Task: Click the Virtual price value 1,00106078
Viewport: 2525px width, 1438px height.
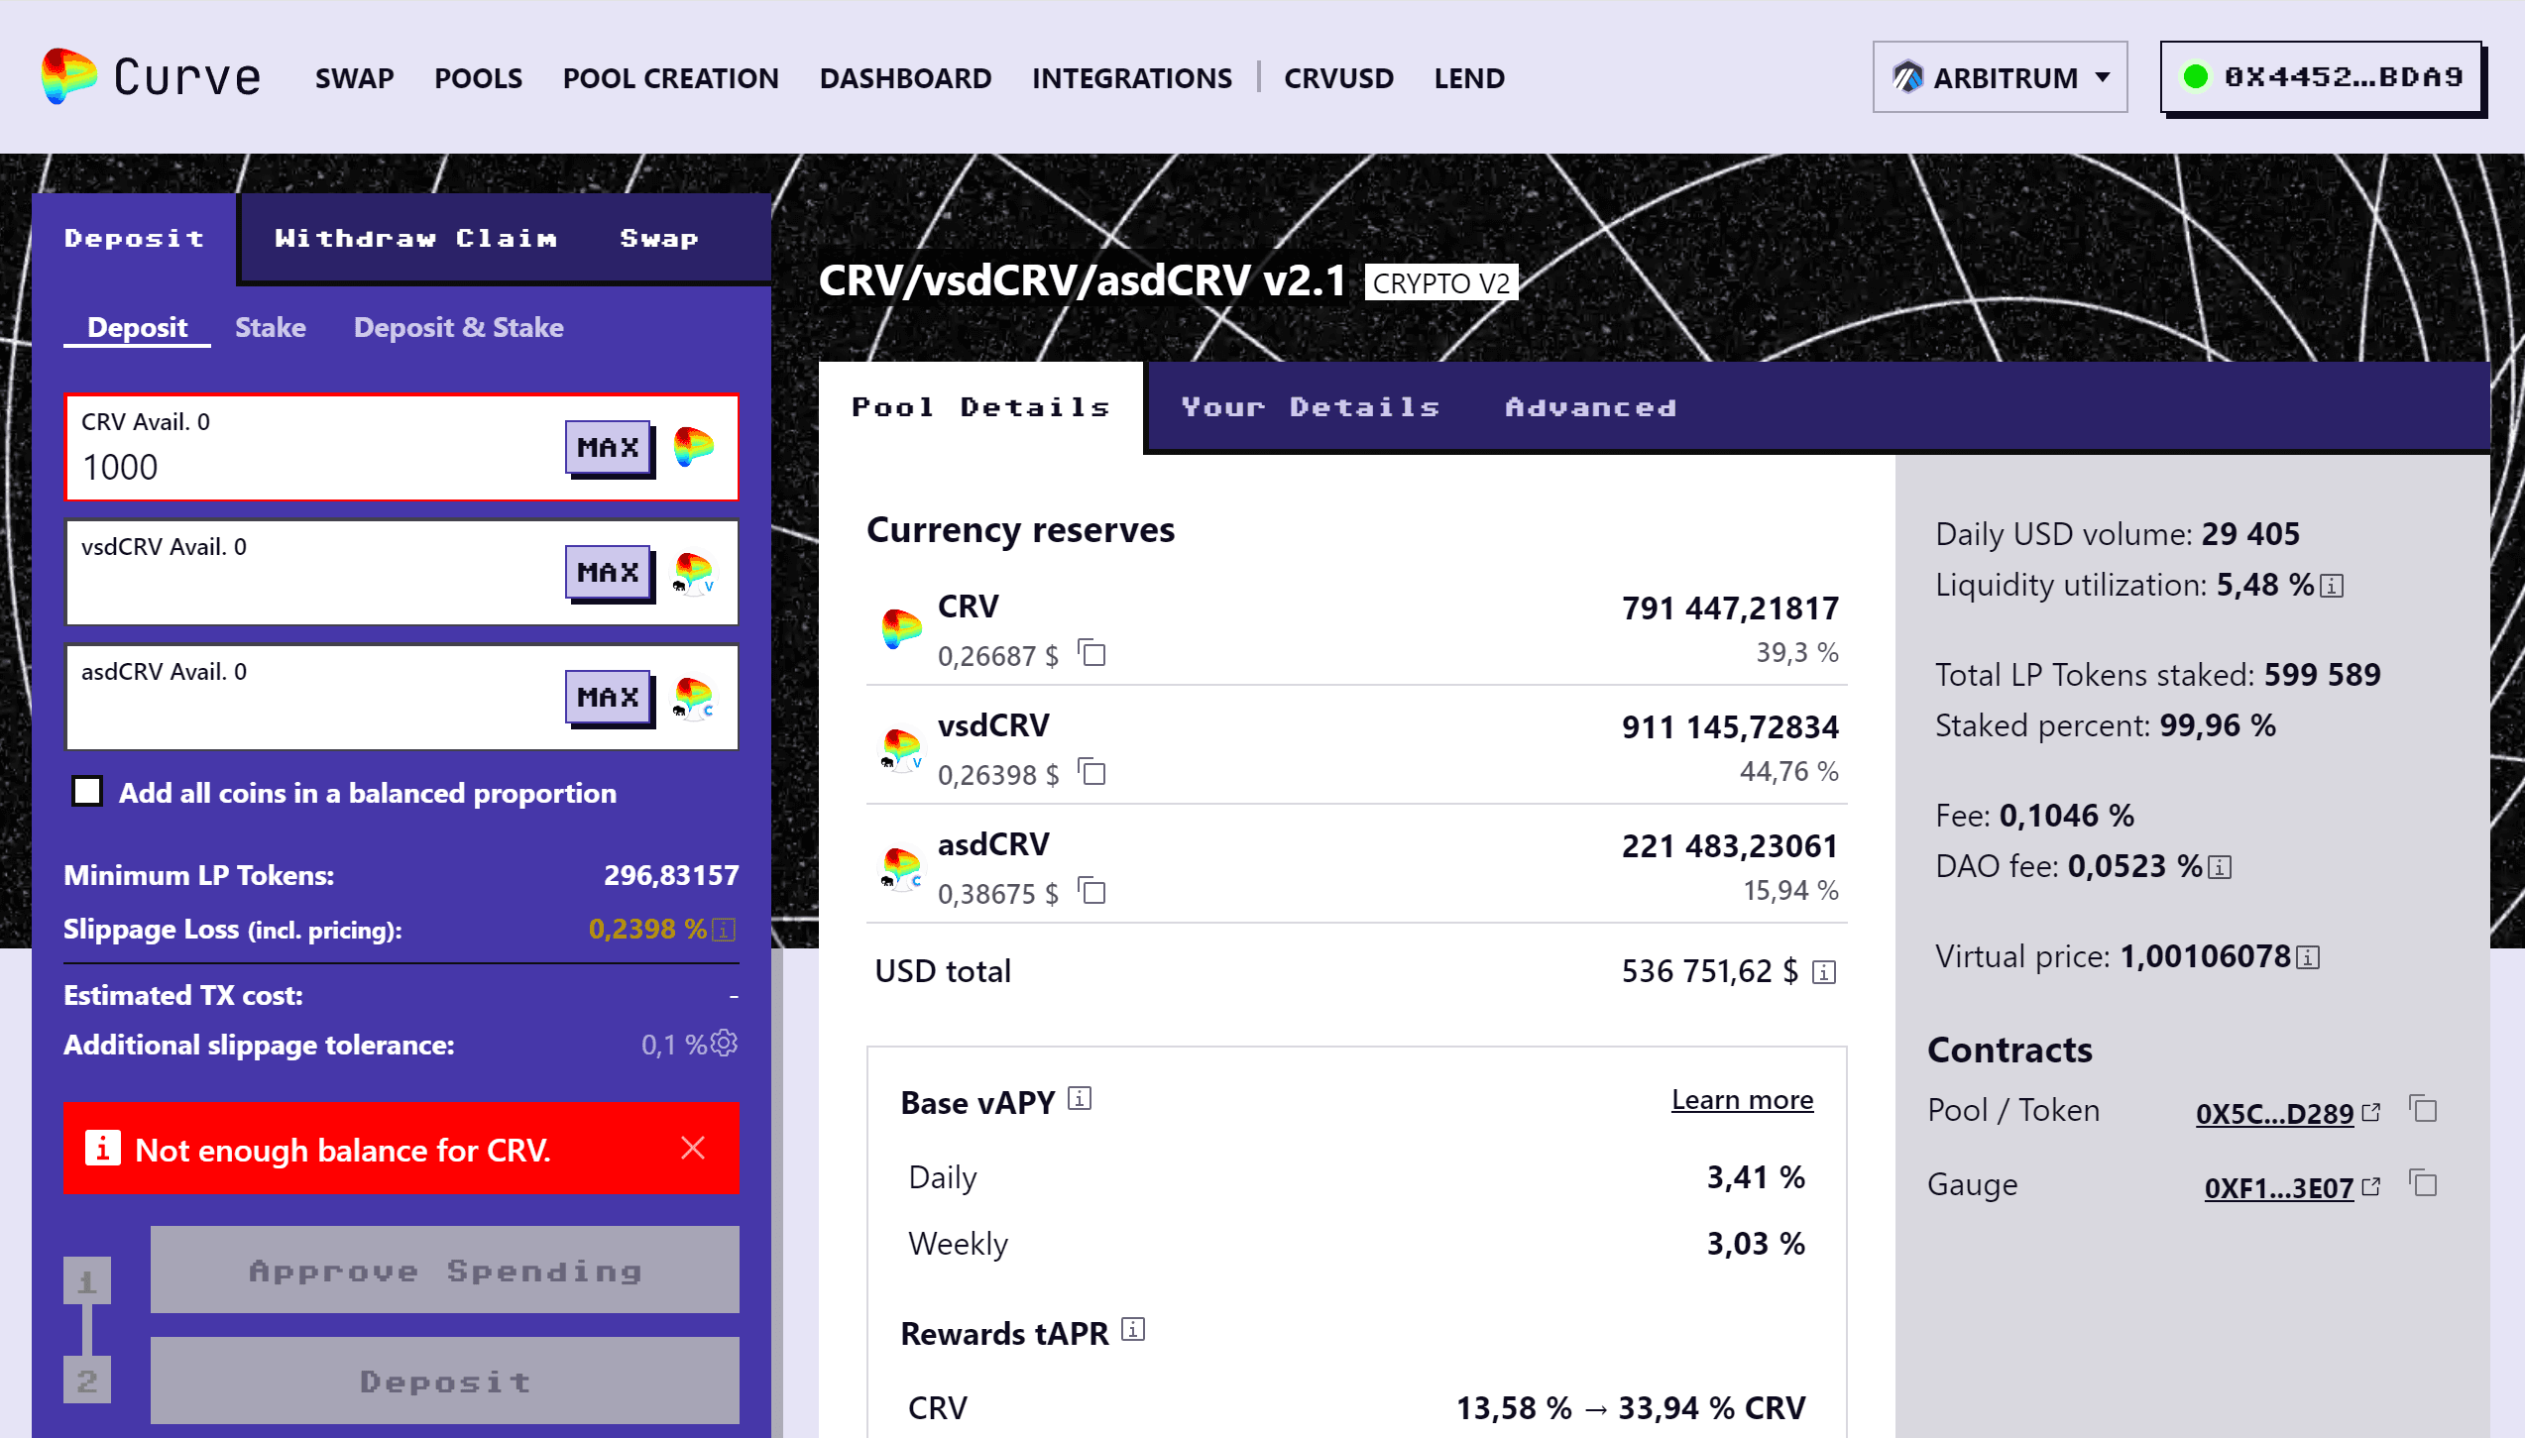Action: (2205, 956)
